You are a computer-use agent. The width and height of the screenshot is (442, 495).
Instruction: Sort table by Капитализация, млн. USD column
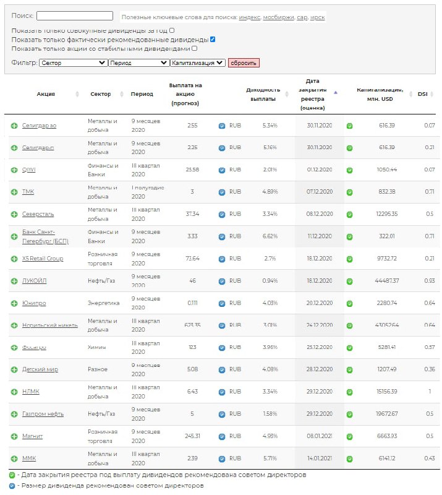380,94
